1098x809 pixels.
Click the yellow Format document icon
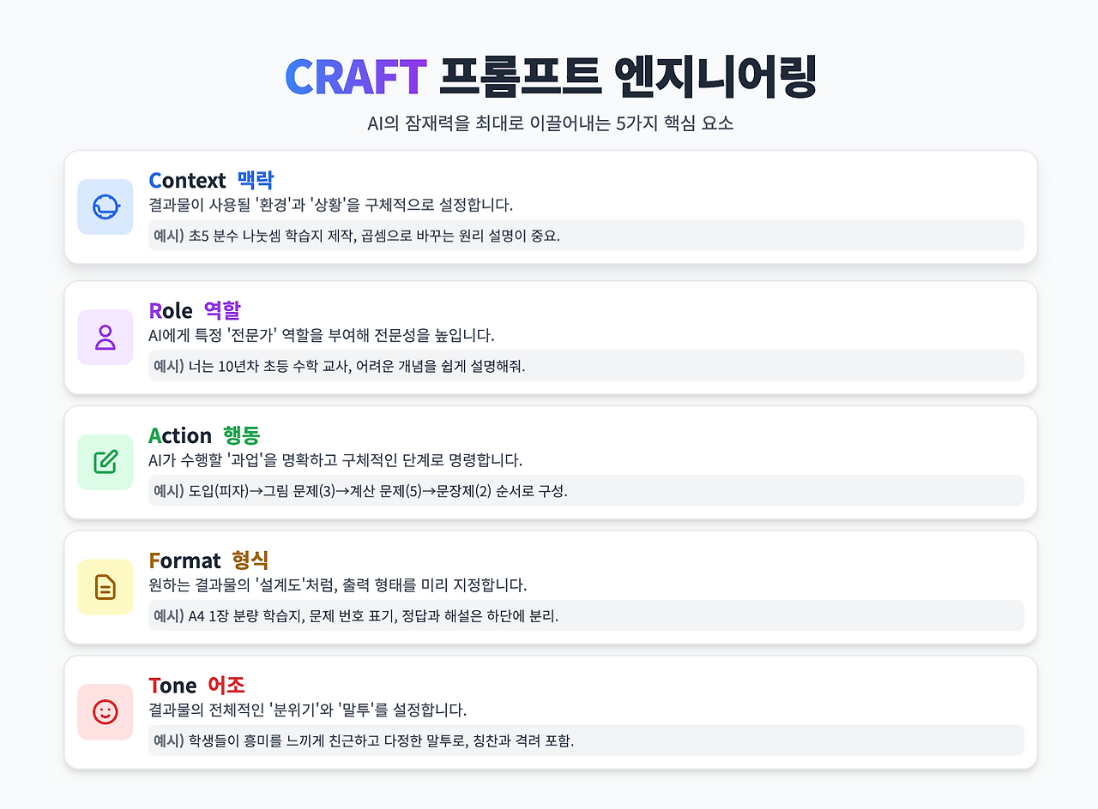pos(106,587)
